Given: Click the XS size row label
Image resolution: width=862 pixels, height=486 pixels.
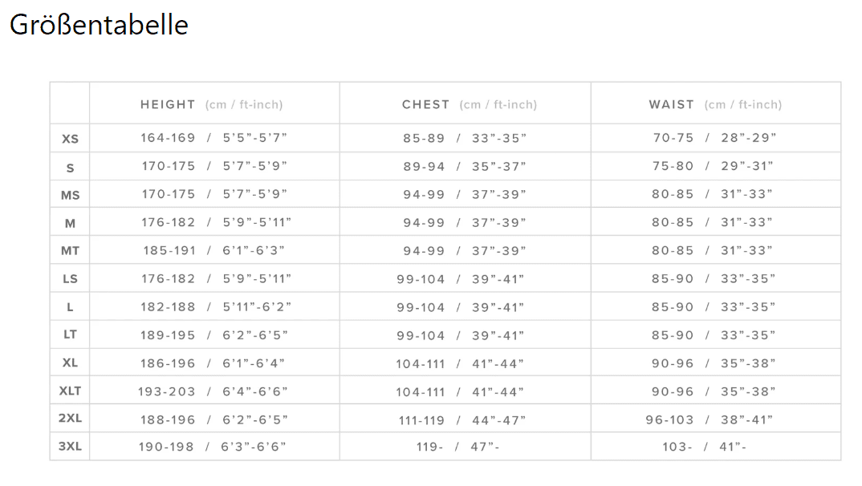Looking at the screenshot, I should [x=70, y=139].
